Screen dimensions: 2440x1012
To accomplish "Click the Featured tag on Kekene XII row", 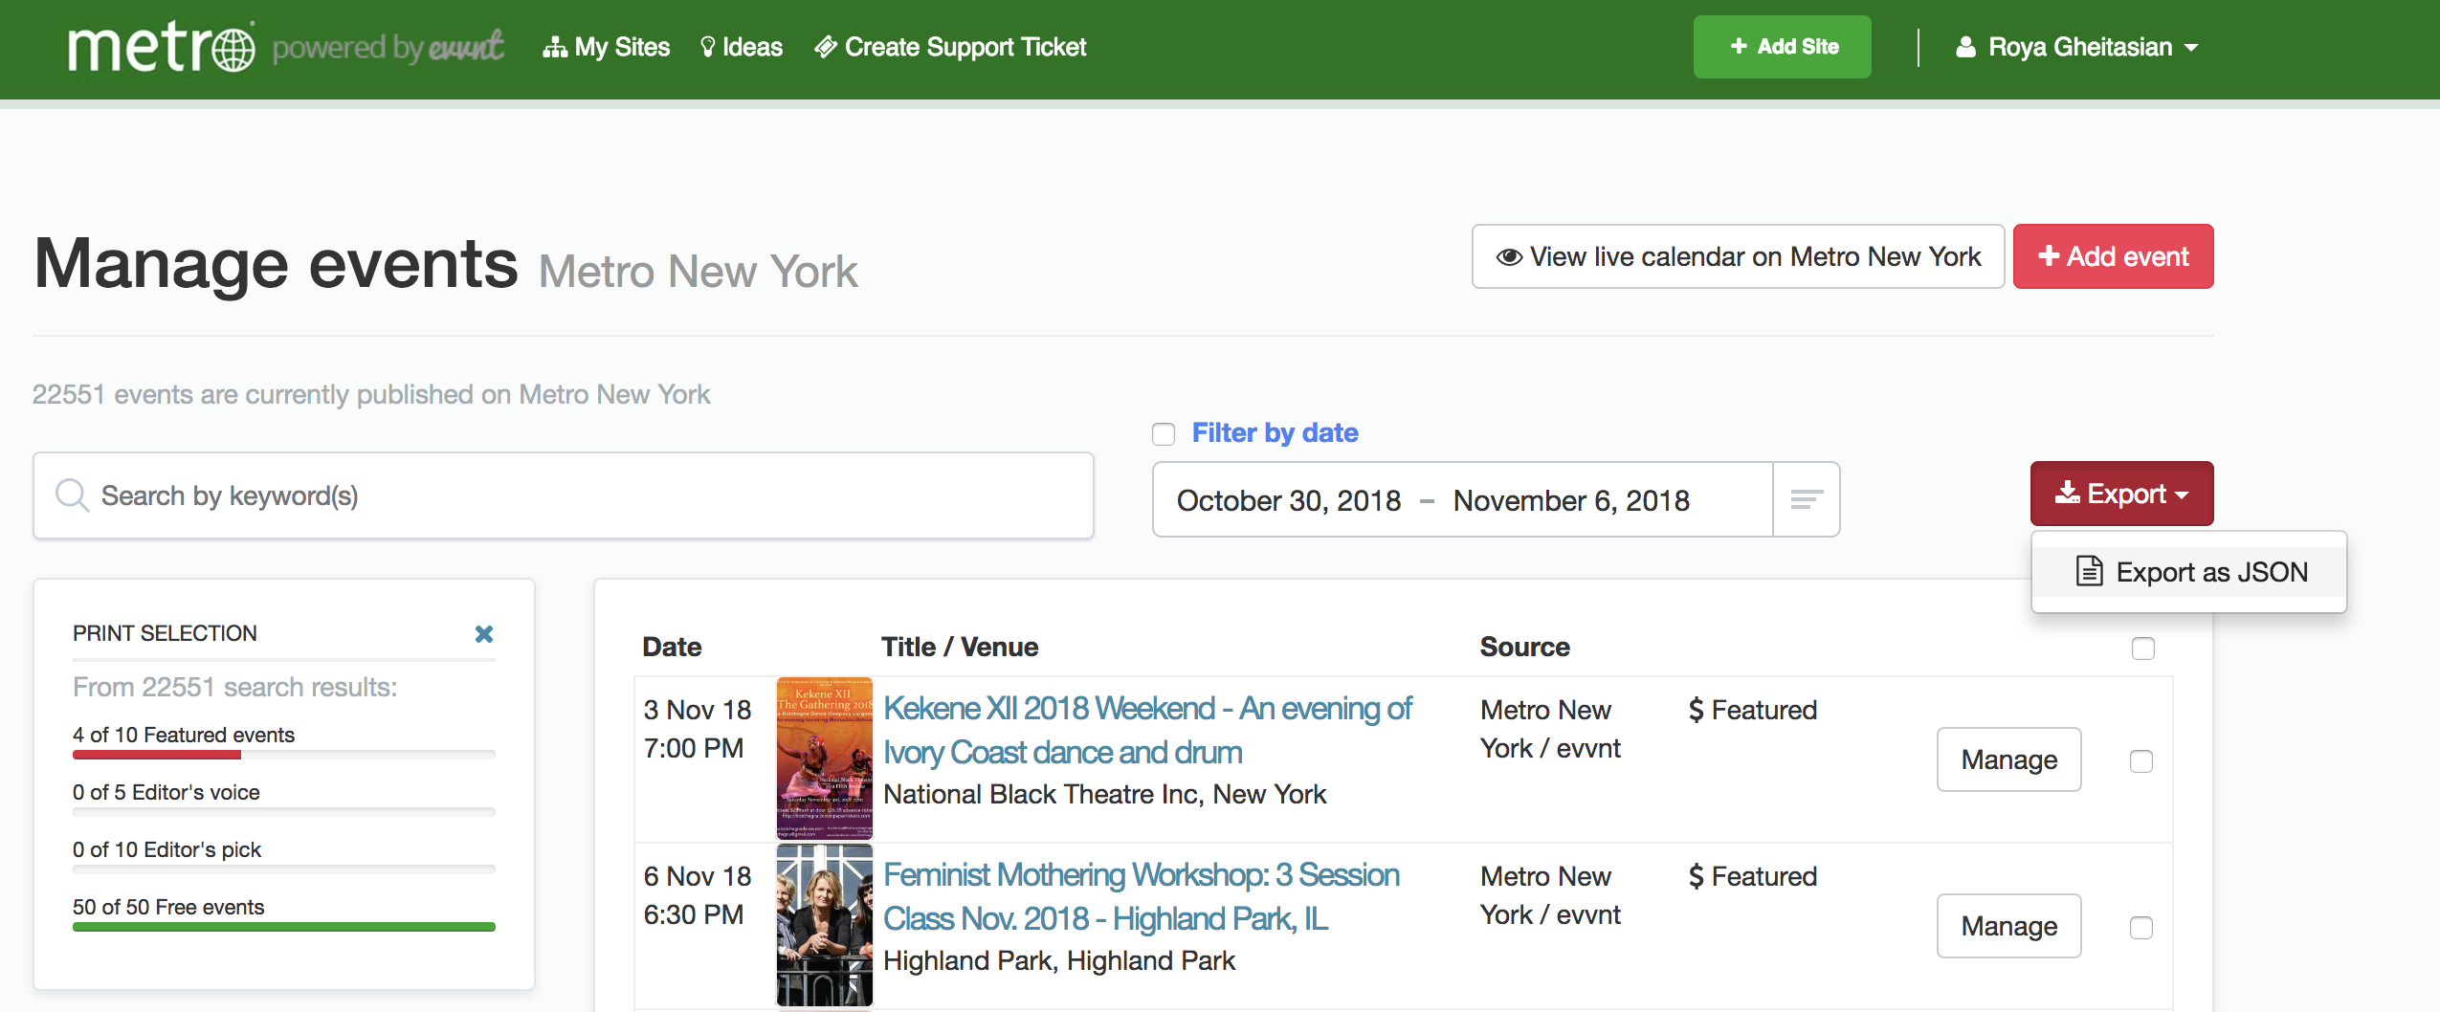I will point(1753,710).
